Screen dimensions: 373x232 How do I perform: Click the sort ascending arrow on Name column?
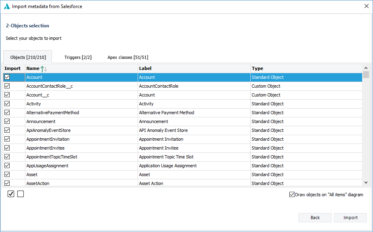pos(42,69)
